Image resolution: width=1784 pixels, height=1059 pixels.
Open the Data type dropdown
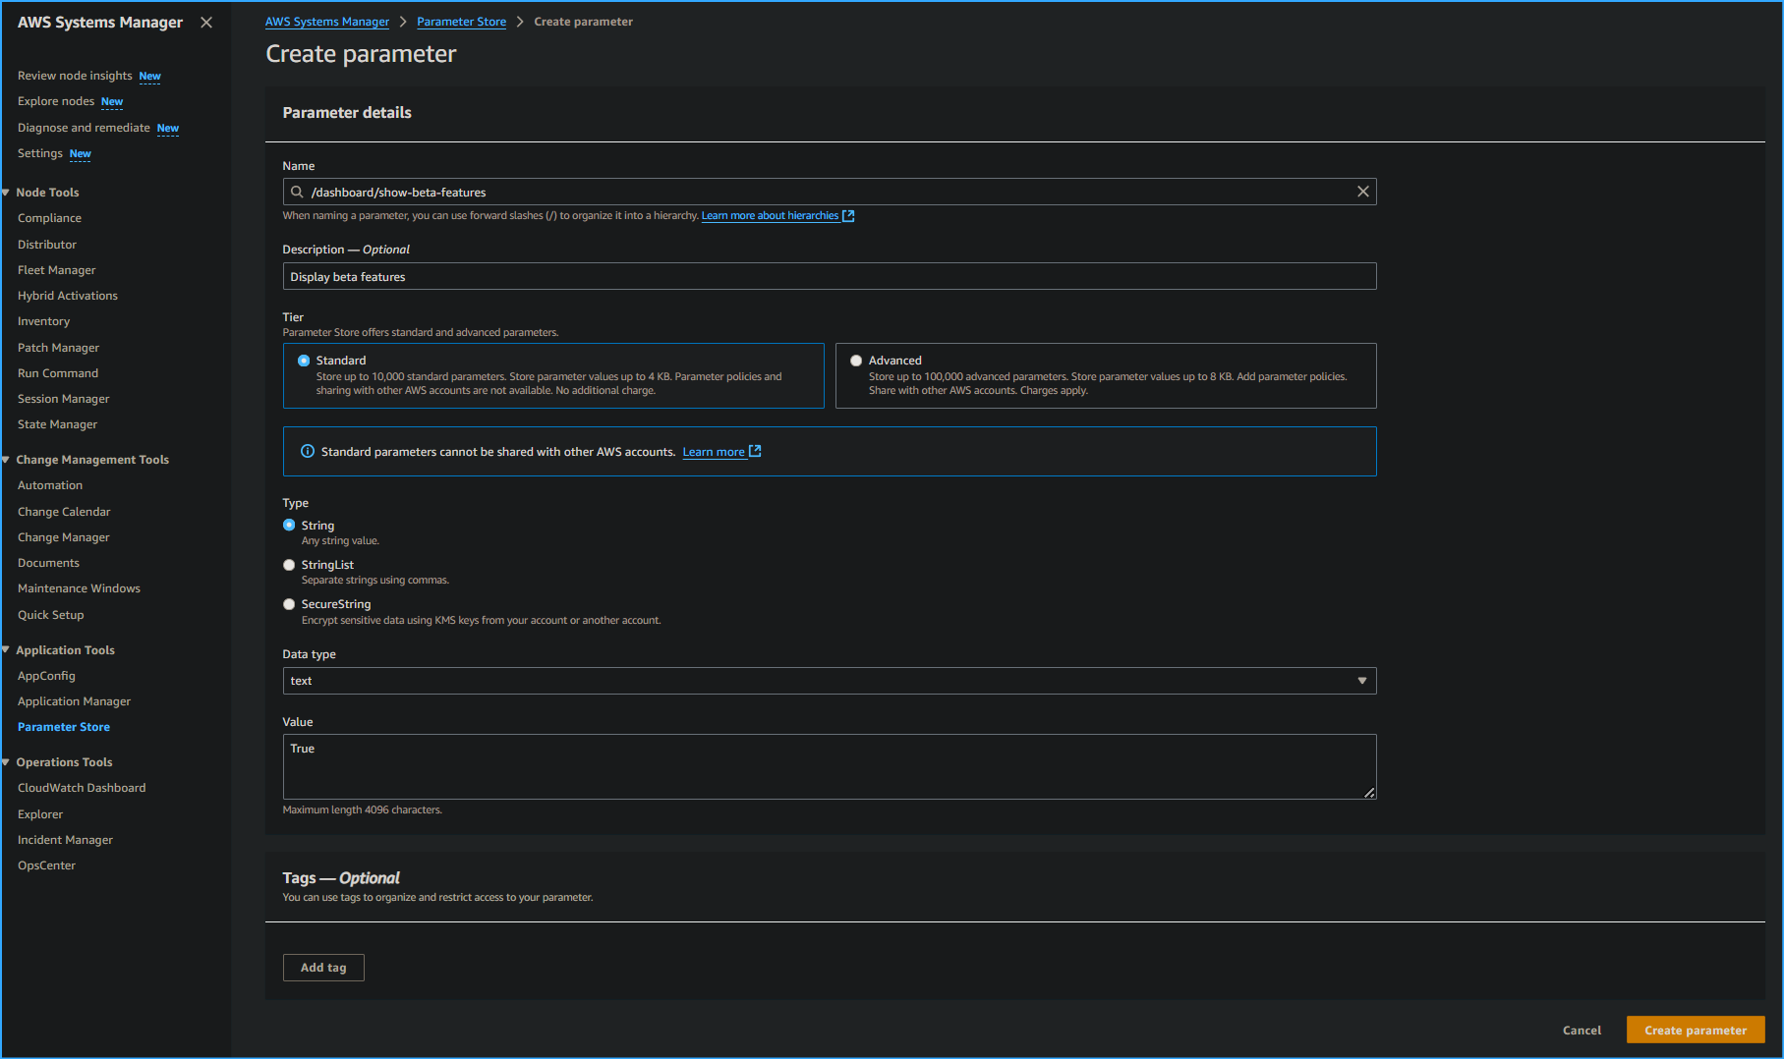(1361, 680)
